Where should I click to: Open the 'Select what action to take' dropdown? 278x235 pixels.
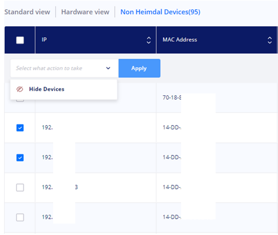(65, 68)
